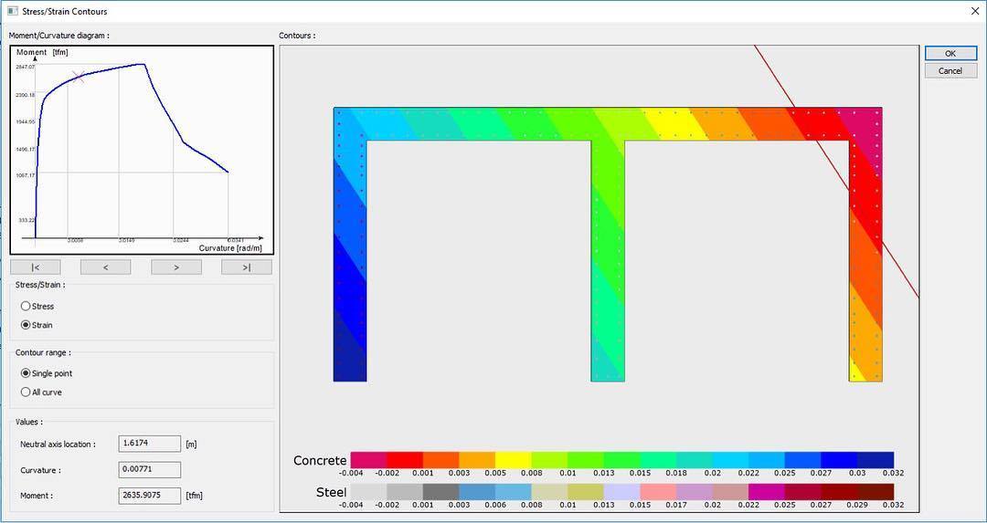Click the pink X marker on curve
The height and width of the screenshot is (523, 987).
[80, 78]
